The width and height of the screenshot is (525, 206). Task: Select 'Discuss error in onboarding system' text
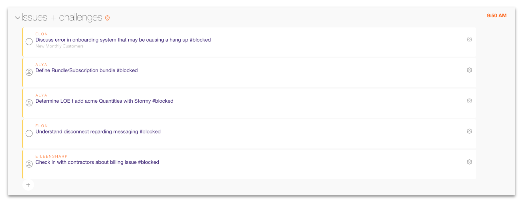(123, 40)
